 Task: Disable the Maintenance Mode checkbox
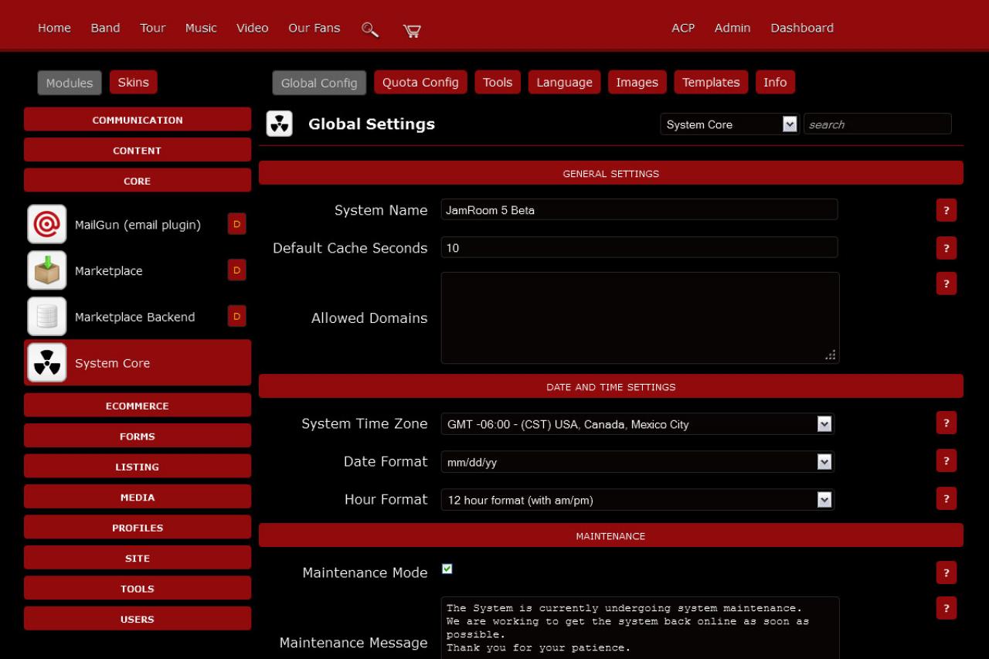pyautogui.click(x=447, y=569)
